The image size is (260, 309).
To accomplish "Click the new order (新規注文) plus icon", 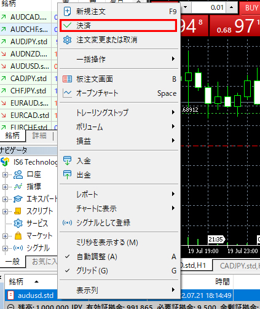I will tap(67, 12).
